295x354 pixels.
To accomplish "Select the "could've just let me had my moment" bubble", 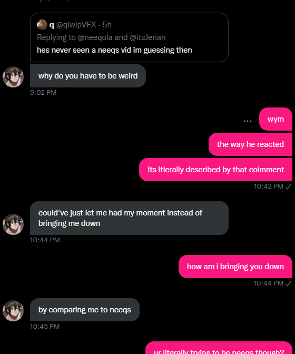I will [130, 218].
